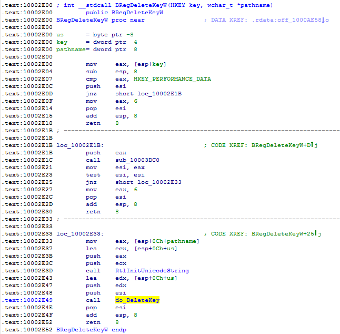Click add esp, 8 at 10002E4F

111,315
